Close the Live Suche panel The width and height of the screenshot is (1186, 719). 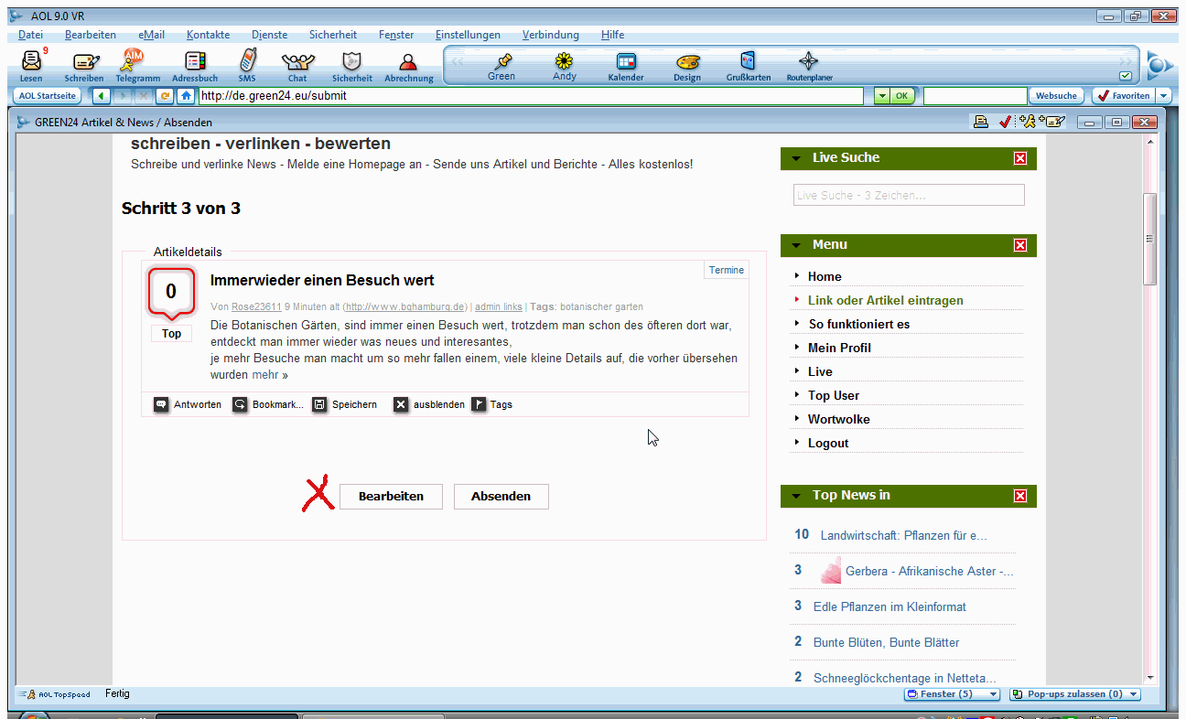click(x=1020, y=158)
